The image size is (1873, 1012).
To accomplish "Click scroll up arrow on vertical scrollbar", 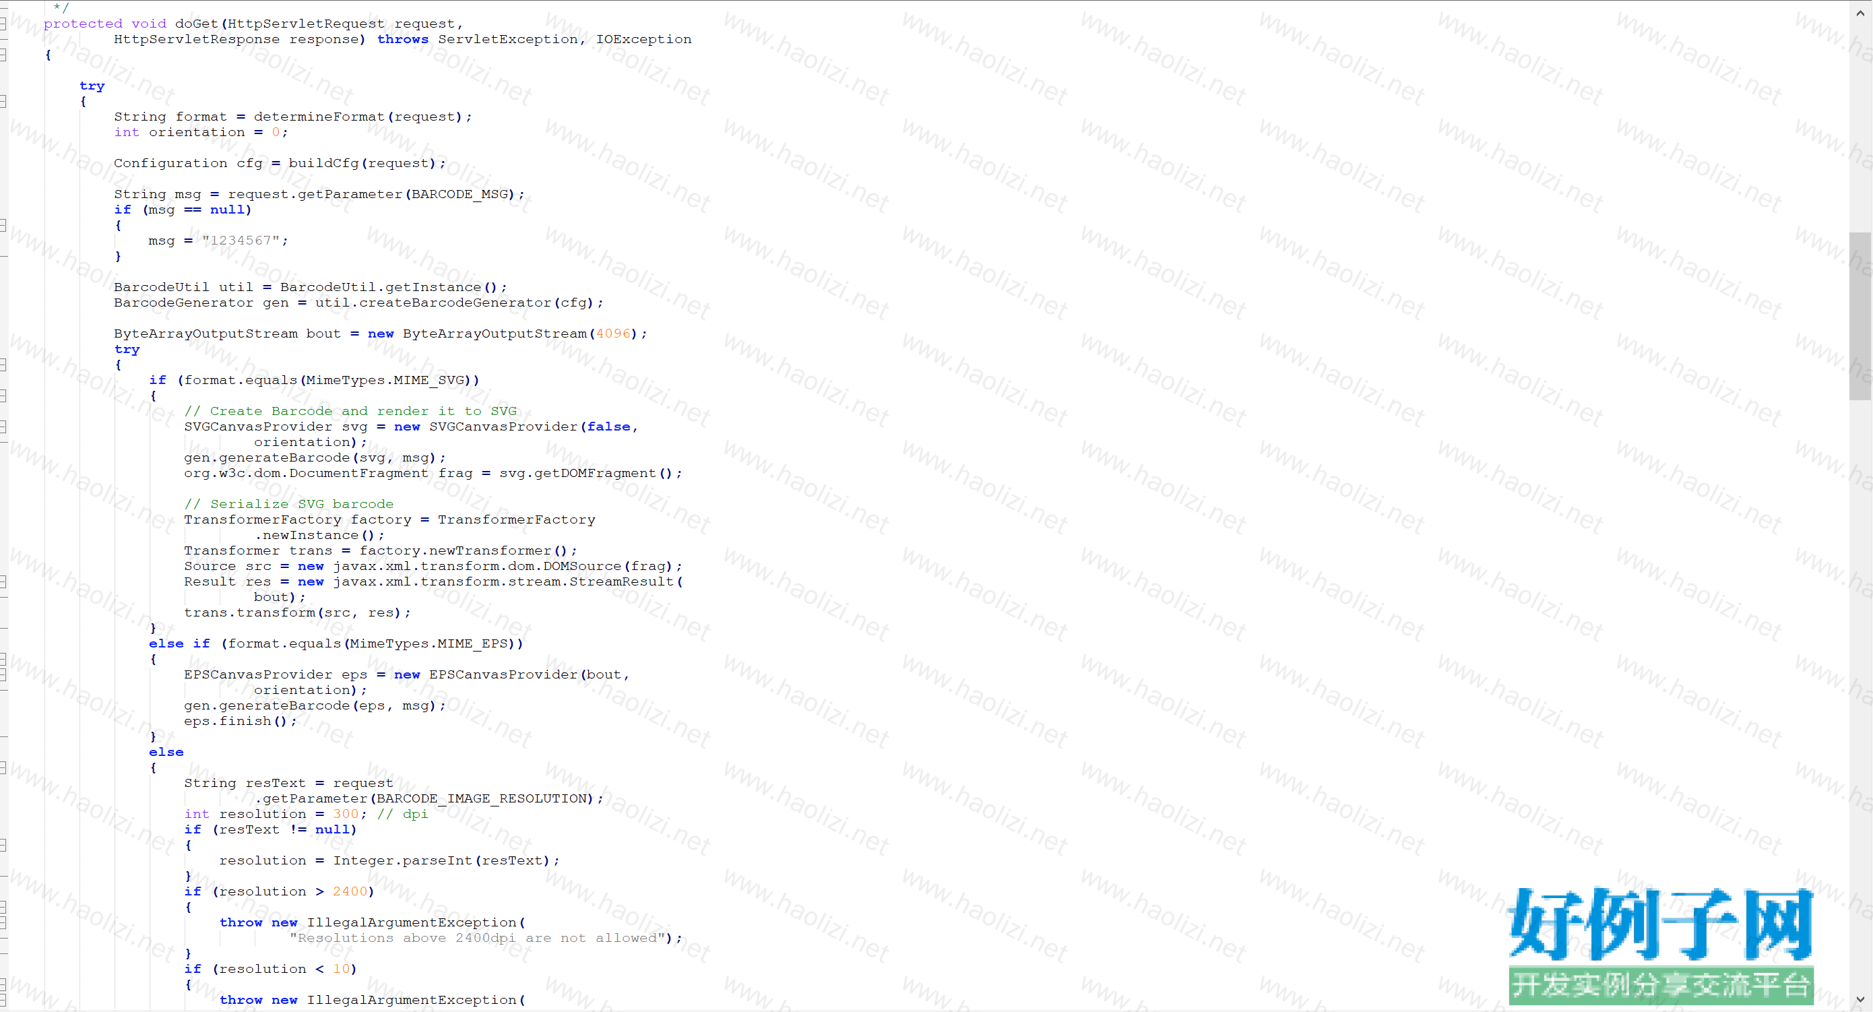I will pyautogui.click(x=1860, y=13).
